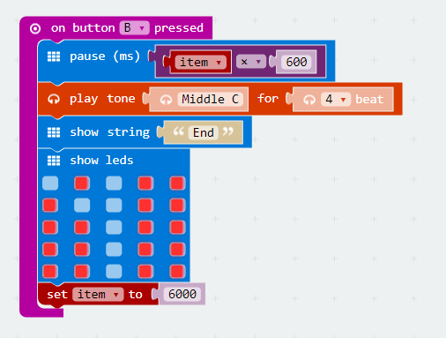Open the item dropdown in the set block
This screenshot has width=446, height=338.
(98, 294)
